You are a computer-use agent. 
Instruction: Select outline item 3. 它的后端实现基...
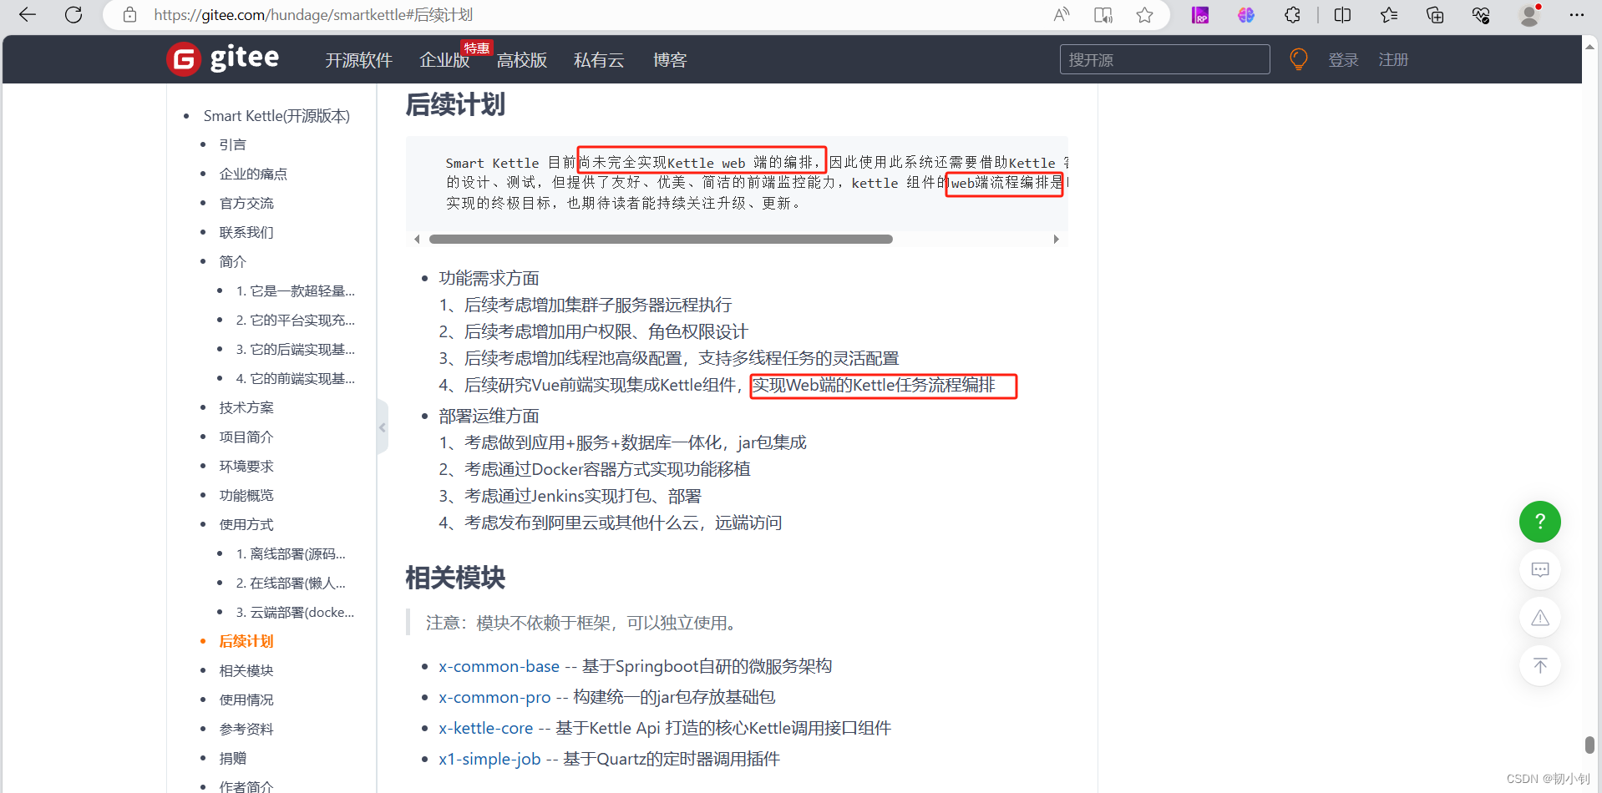(x=295, y=349)
